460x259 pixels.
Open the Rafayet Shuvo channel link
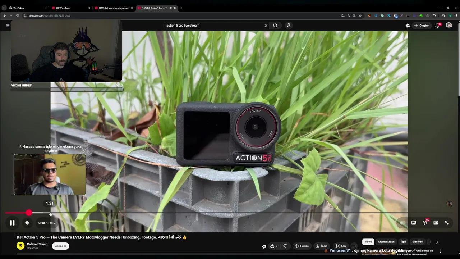(37, 244)
